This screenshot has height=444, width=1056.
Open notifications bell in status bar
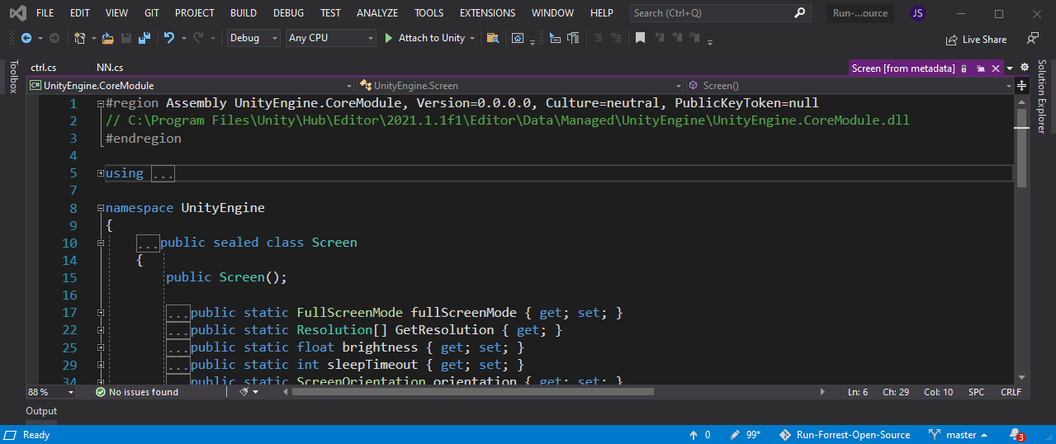pyautogui.click(x=1016, y=435)
